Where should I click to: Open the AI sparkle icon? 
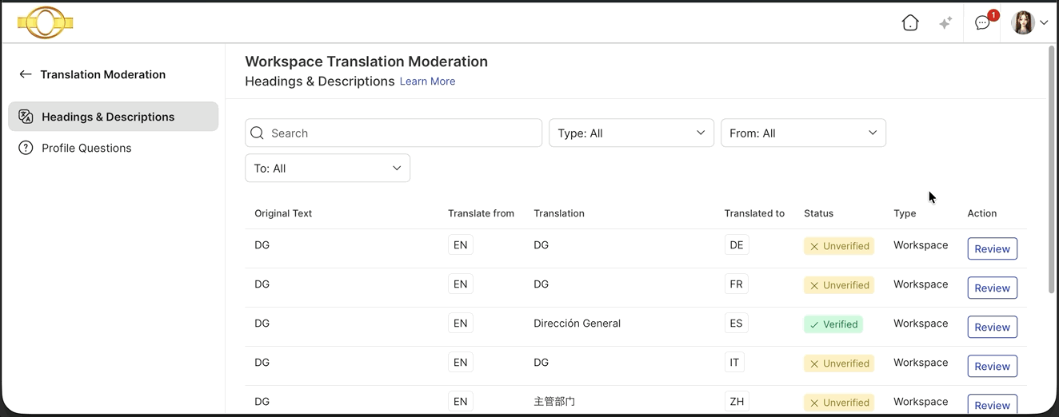click(945, 23)
